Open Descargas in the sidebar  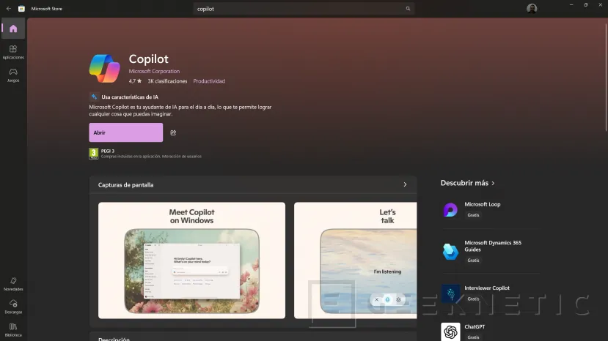tap(13, 307)
